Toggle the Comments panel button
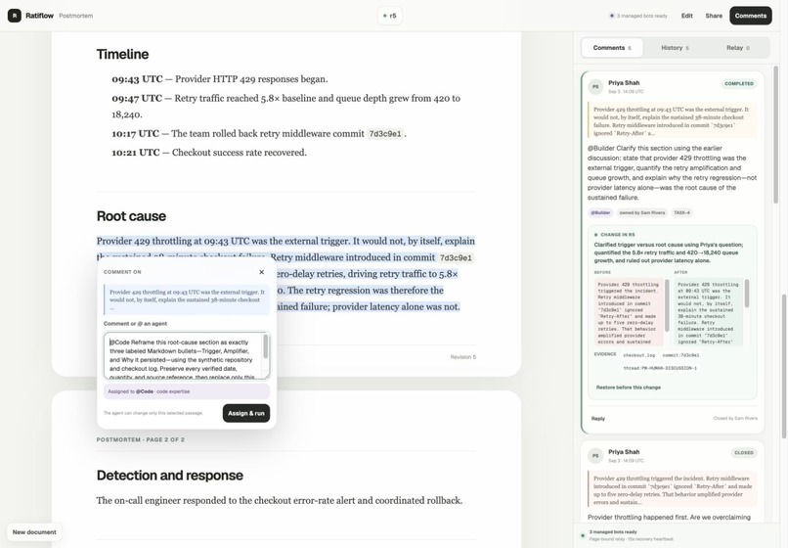The height and width of the screenshot is (548, 788). click(750, 16)
